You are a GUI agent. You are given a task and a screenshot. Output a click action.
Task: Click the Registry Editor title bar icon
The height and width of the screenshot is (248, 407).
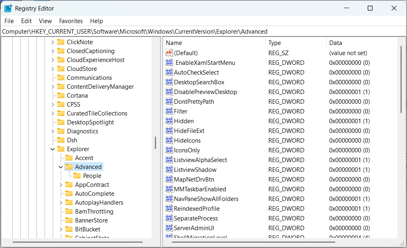point(7,8)
